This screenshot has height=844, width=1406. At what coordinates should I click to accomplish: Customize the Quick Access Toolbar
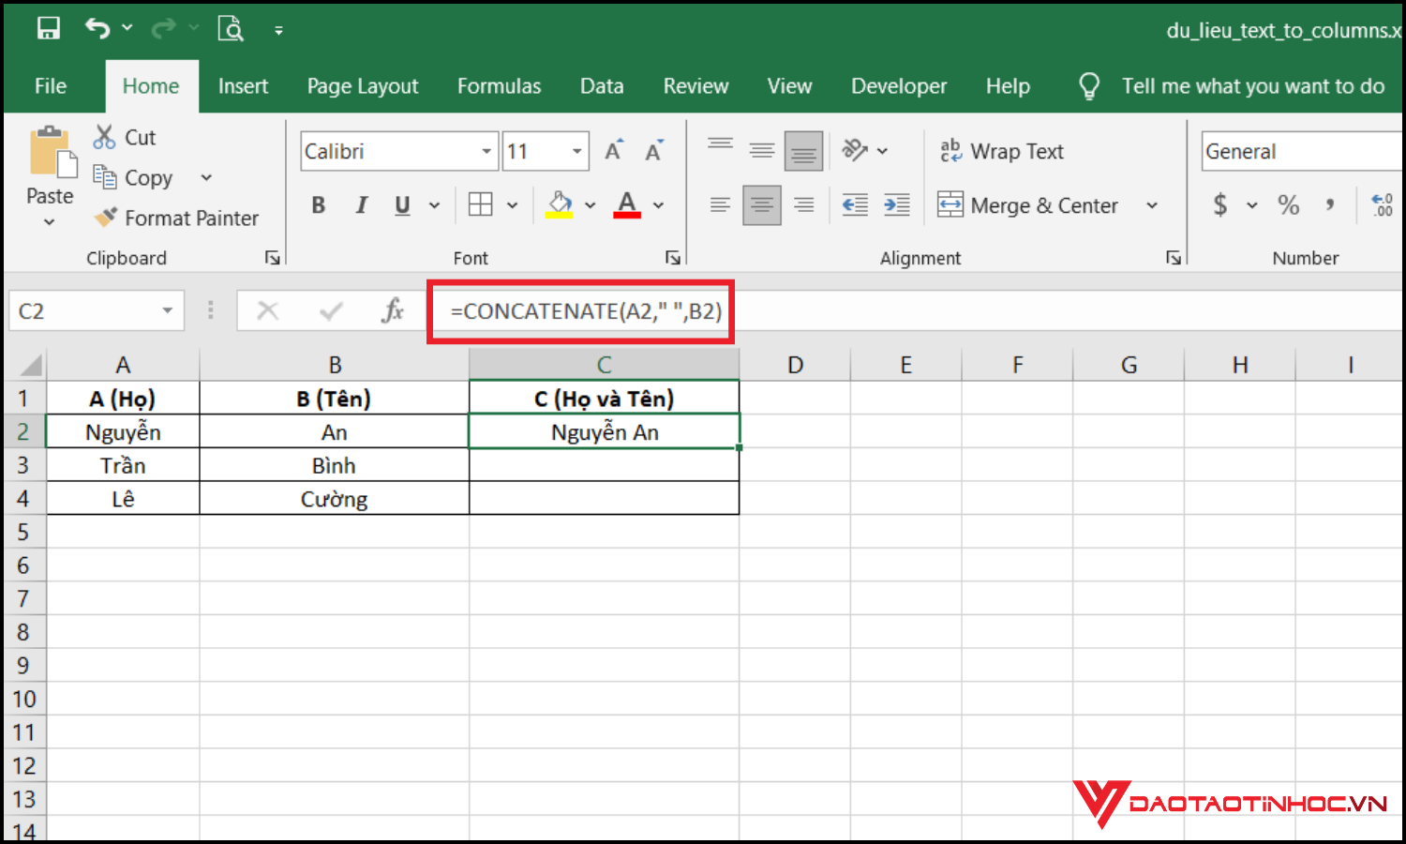[278, 30]
